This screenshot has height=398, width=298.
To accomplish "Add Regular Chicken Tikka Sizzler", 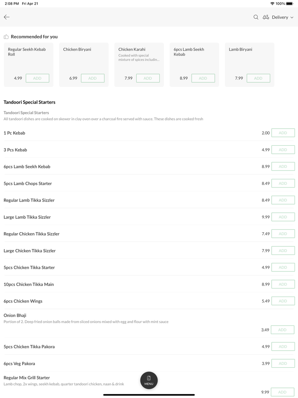I will tap(283, 234).
